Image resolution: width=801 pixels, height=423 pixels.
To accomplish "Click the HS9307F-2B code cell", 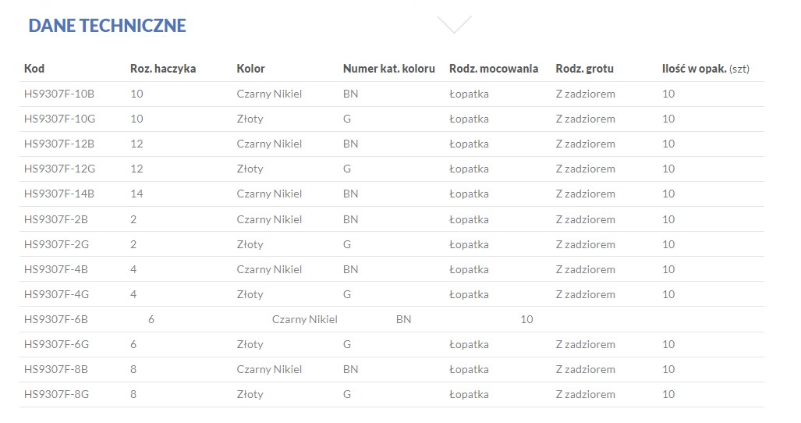I will point(56,219).
